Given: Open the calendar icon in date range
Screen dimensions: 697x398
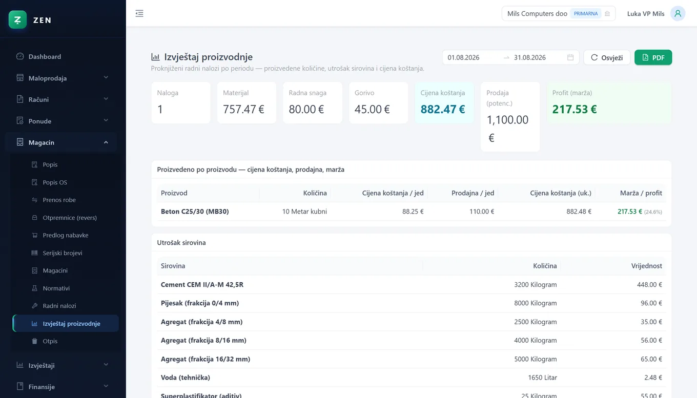Looking at the screenshot, I should tap(570, 57).
